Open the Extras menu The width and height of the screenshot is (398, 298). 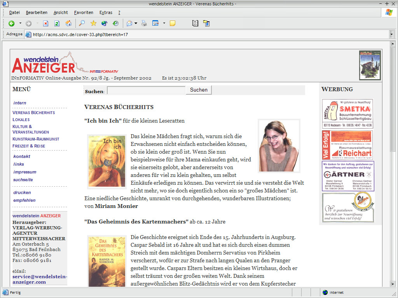106,12
